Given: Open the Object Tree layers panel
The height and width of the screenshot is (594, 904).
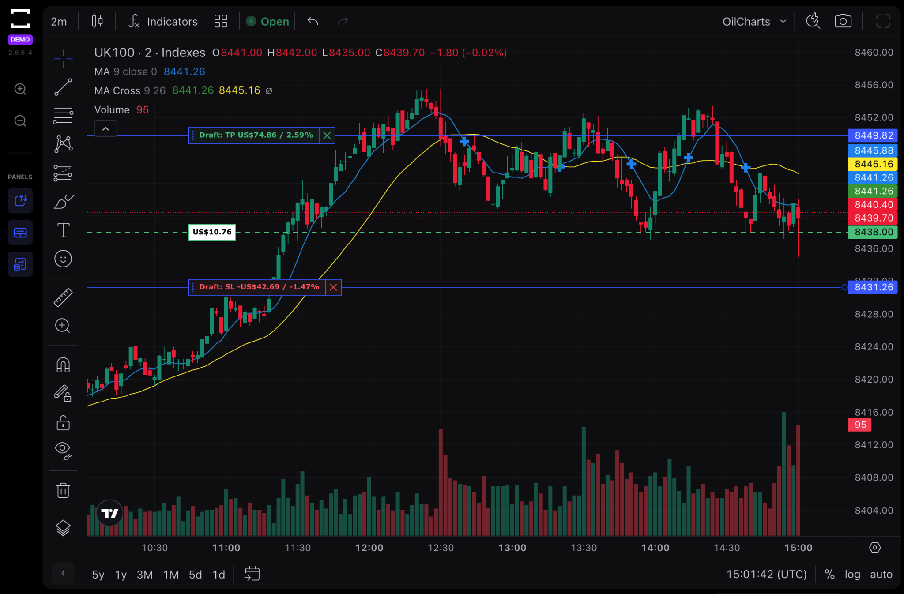Looking at the screenshot, I should tap(63, 526).
